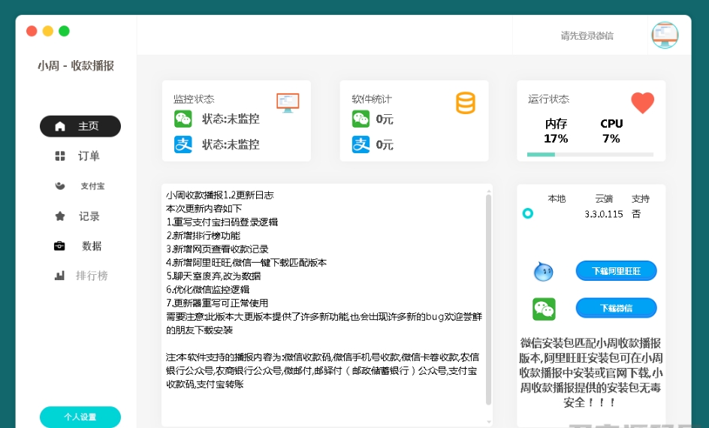Viewport: 709px width, 428px height.
Task: Click the 软件统计 card title
Action: click(x=372, y=99)
